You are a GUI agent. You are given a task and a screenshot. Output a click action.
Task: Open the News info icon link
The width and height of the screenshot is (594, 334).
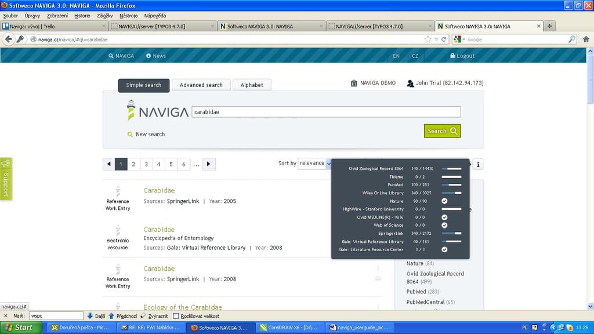pos(148,56)
